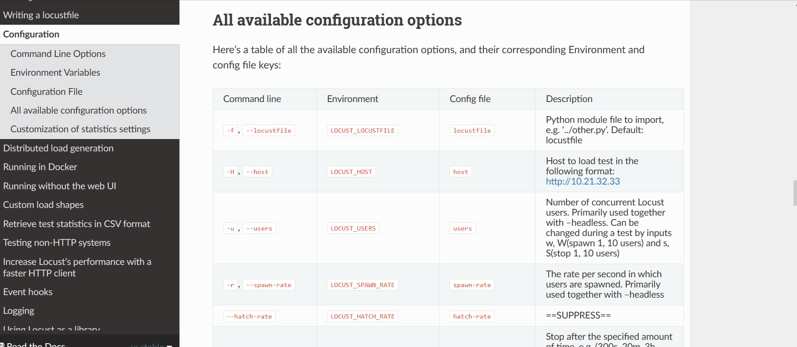
Task: Open Environment Variables sidebar entry
Action: [x=55, y=73]
